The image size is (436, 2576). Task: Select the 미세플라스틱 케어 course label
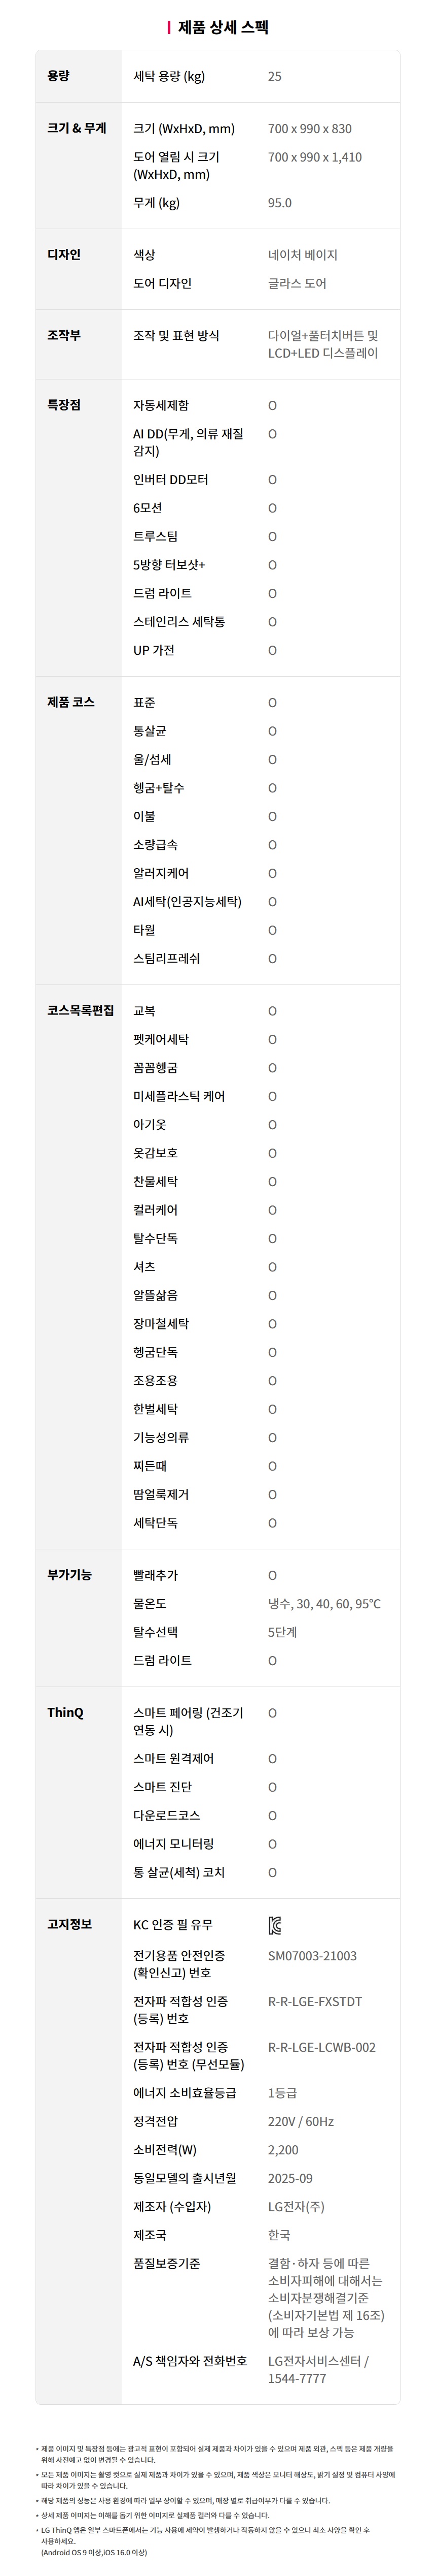(x=179, y=1096)
